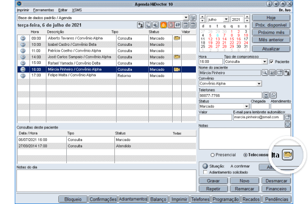Viewport: 308px width, 204px height.
Task: Click the WhatsApp icon beside phone field
Action: tap(273, 95)
